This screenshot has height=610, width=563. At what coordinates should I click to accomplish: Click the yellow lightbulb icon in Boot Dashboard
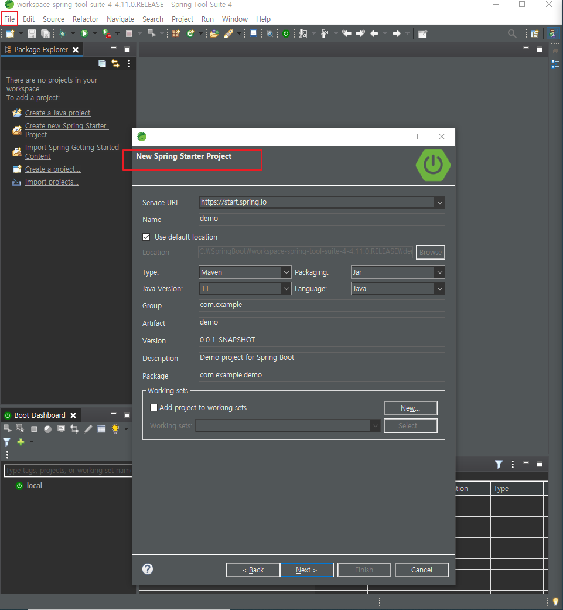coord(115,429)
